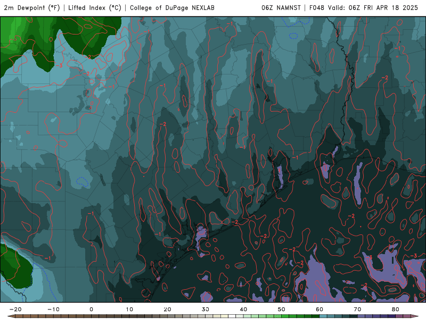The height and width of the screenshot is (319, 426).
Task: Click the "06Z FRI APR 18 2025" valid time
Action: (383, 8)
